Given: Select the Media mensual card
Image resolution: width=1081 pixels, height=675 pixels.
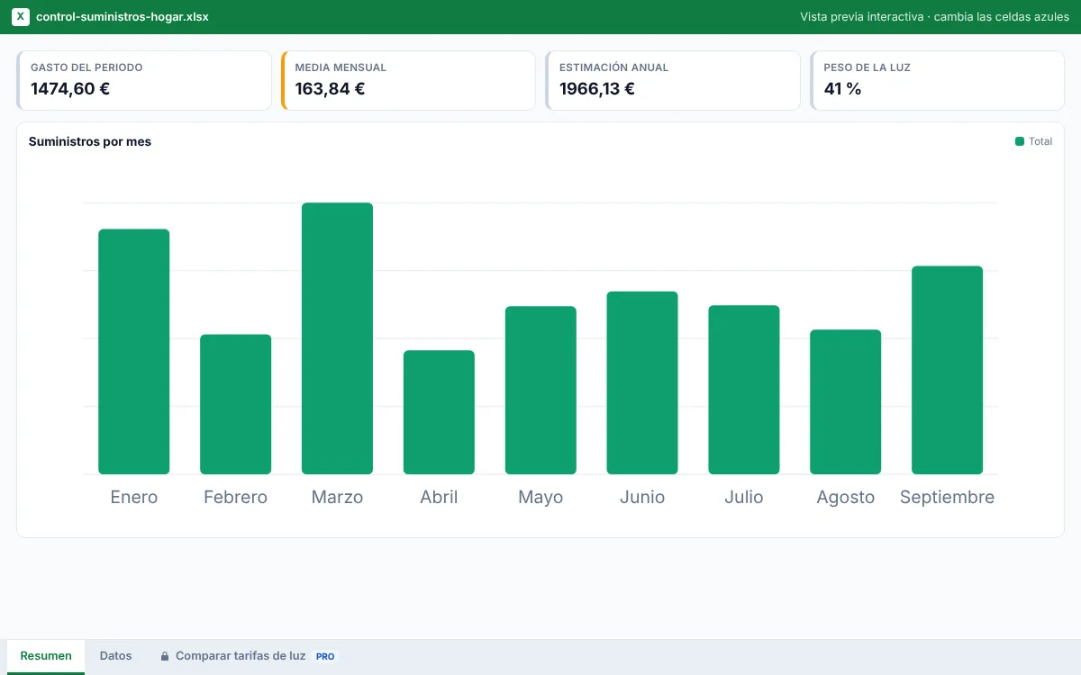Looking at the screenshot, I should pos(408,80).
